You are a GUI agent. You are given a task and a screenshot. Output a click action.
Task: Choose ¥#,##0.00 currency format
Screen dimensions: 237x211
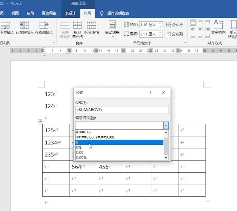click(x=120, y=137)
